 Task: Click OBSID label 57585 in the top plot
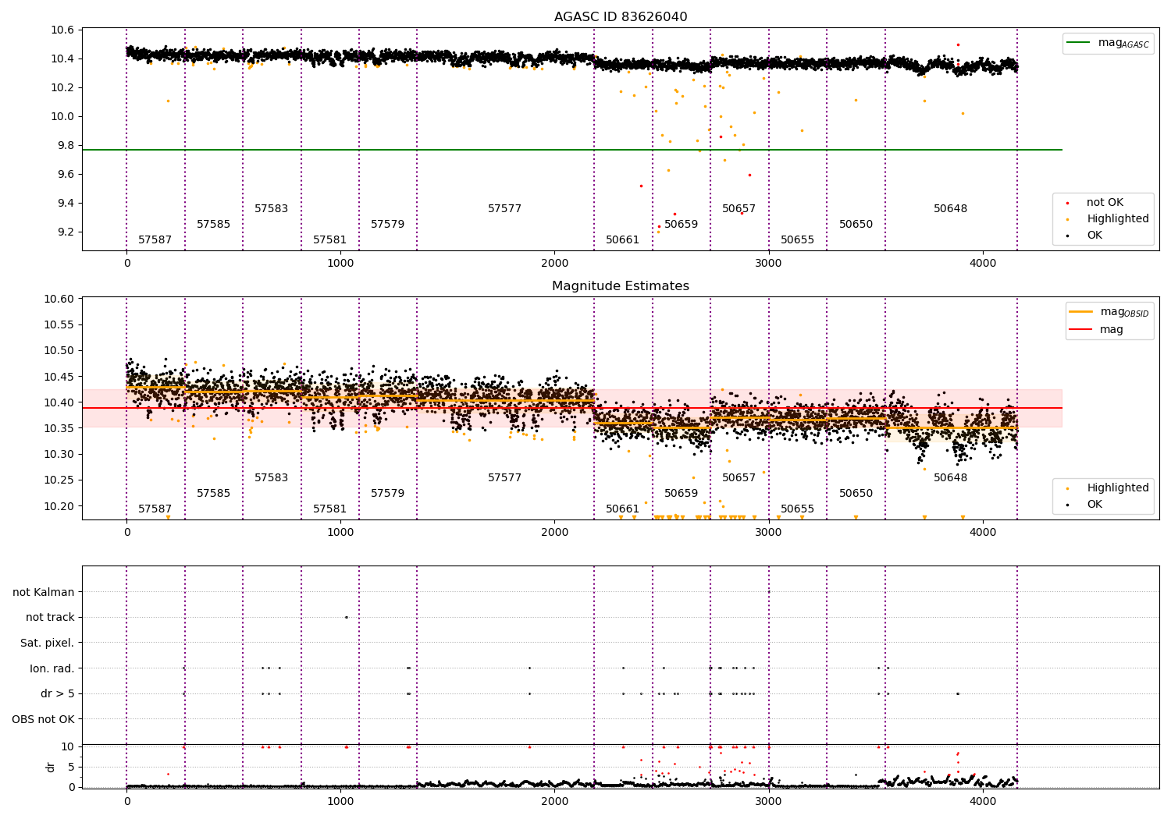tap(213, 225)
